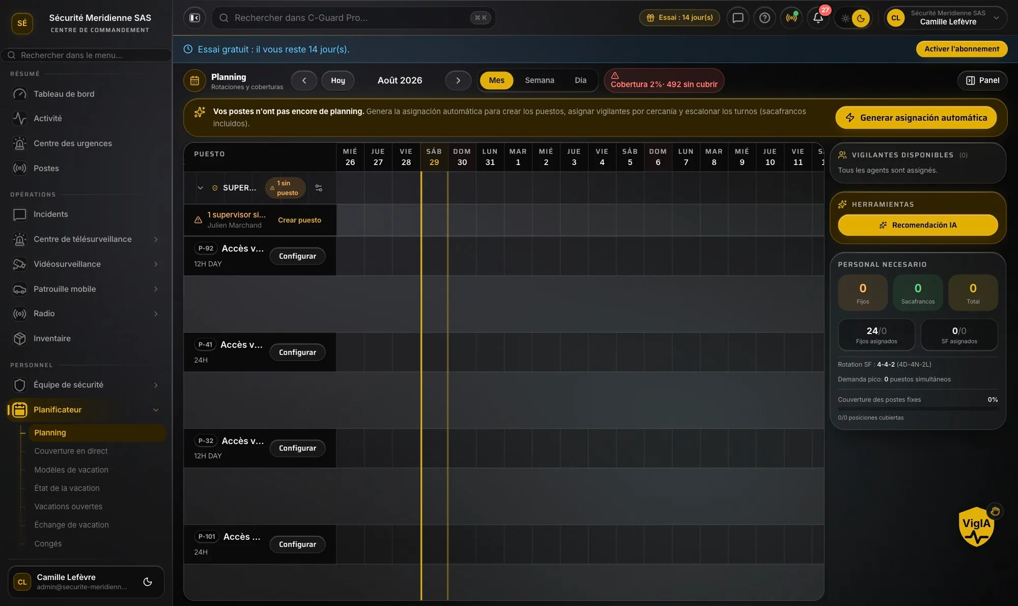Switch to Mes view tab
Viewport: 1018px width, 606px height.
[x=496, y=80]
